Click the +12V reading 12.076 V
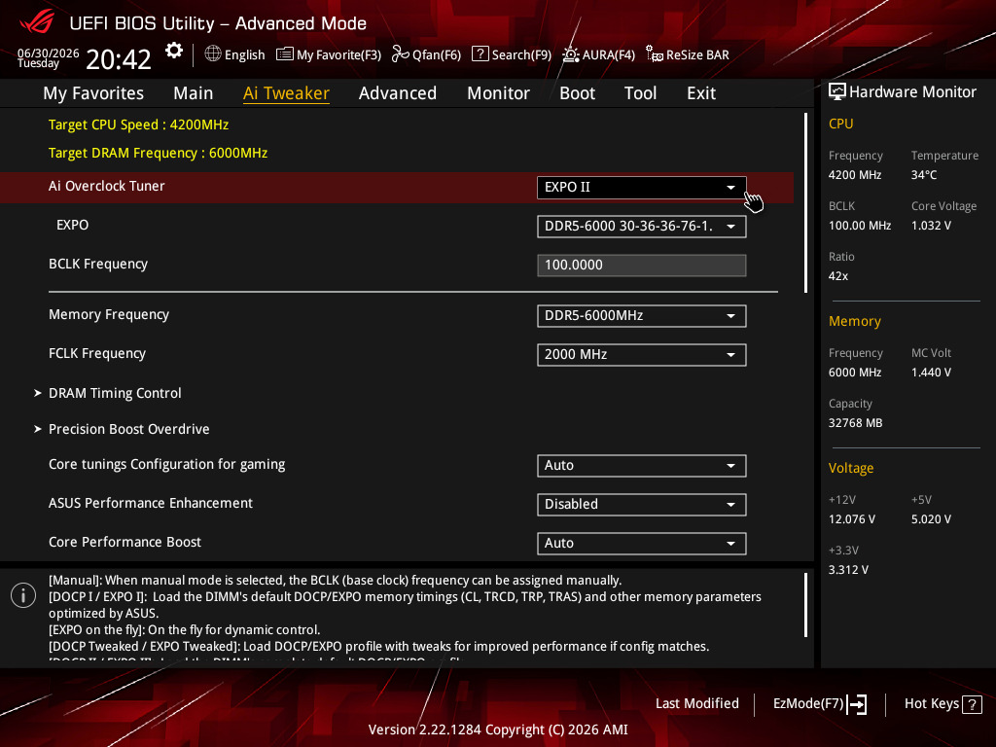 (x=852, y=519)
